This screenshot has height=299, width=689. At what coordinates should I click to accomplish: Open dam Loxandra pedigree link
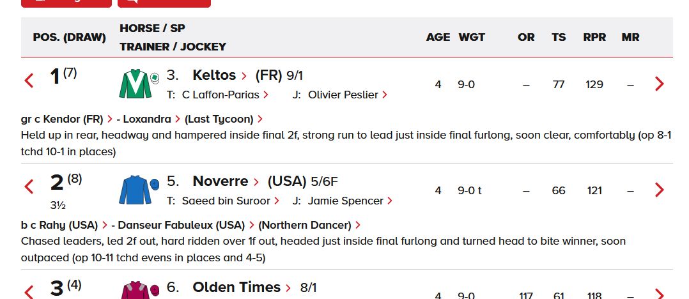pyautogui.click(x=146, y=119)
